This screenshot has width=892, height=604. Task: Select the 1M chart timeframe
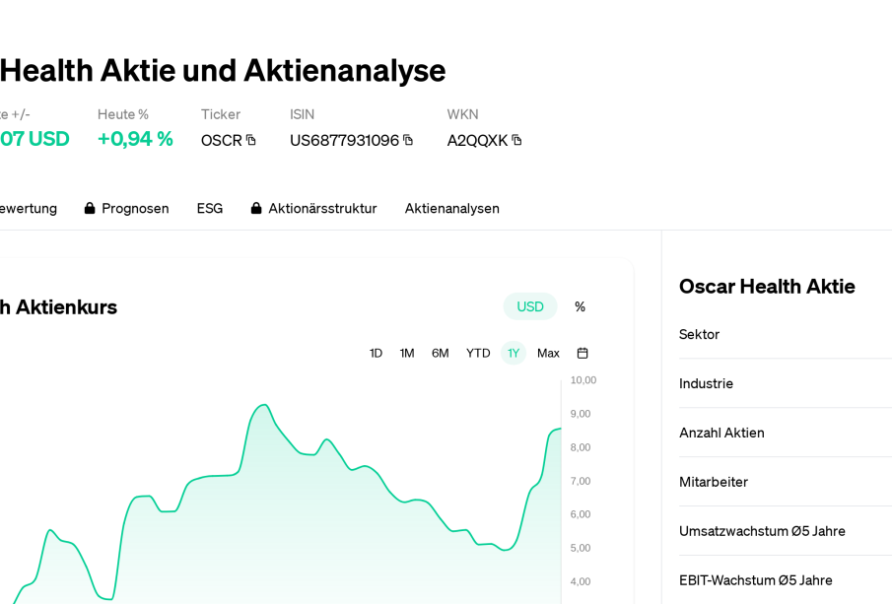(x=407, y=353)
